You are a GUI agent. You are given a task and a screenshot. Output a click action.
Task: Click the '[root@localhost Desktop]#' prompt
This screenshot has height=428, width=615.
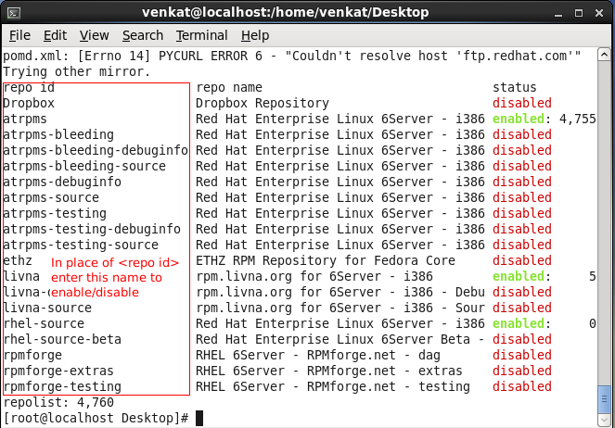point(96,418)
